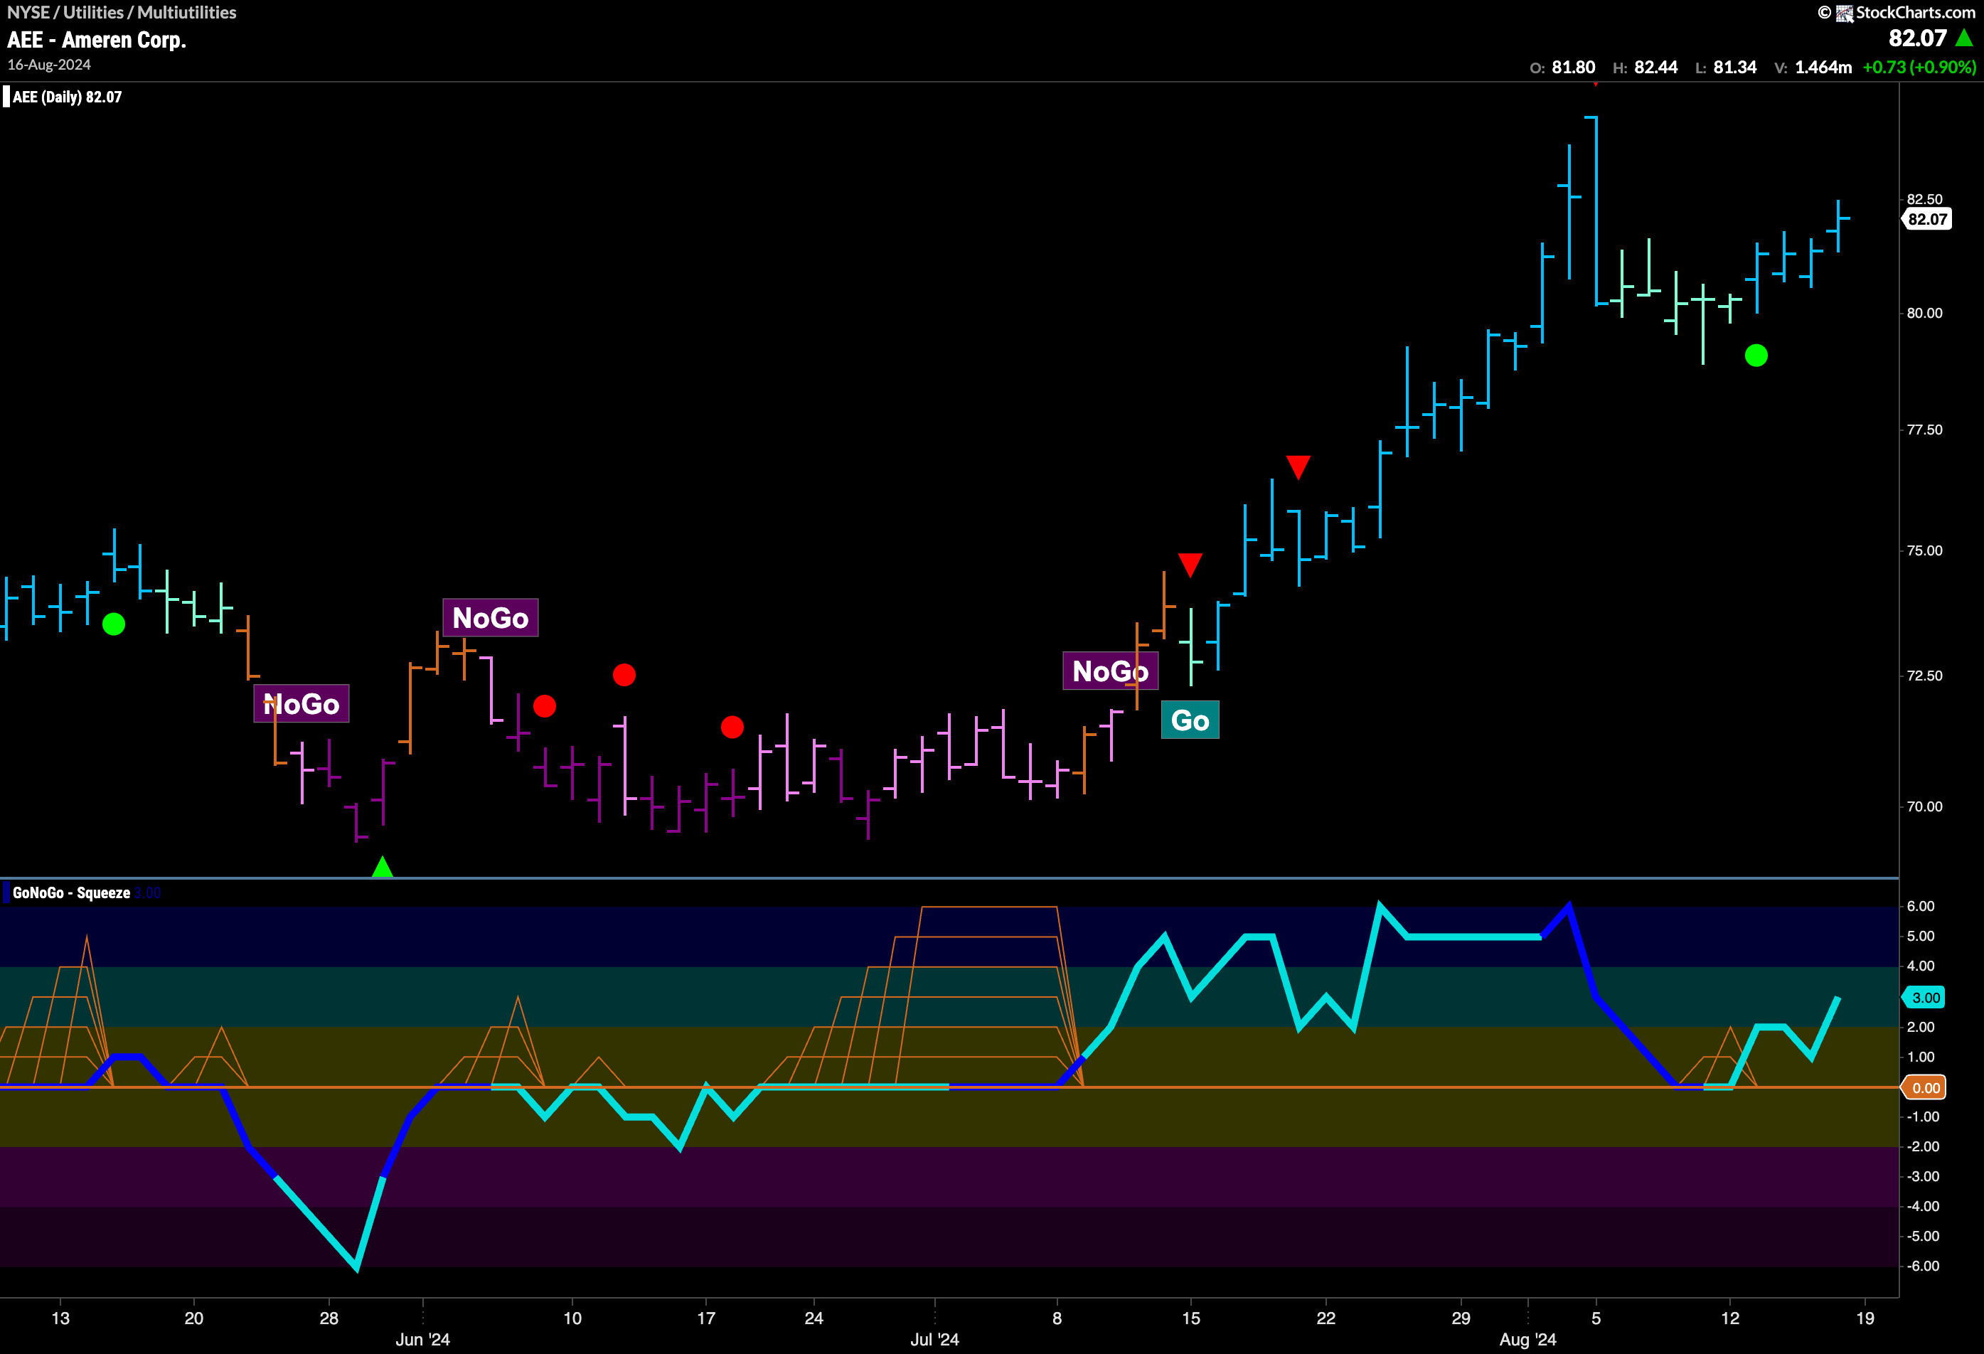
Task: Click the 'Aug '24' axis label
Action: 1528,1340
